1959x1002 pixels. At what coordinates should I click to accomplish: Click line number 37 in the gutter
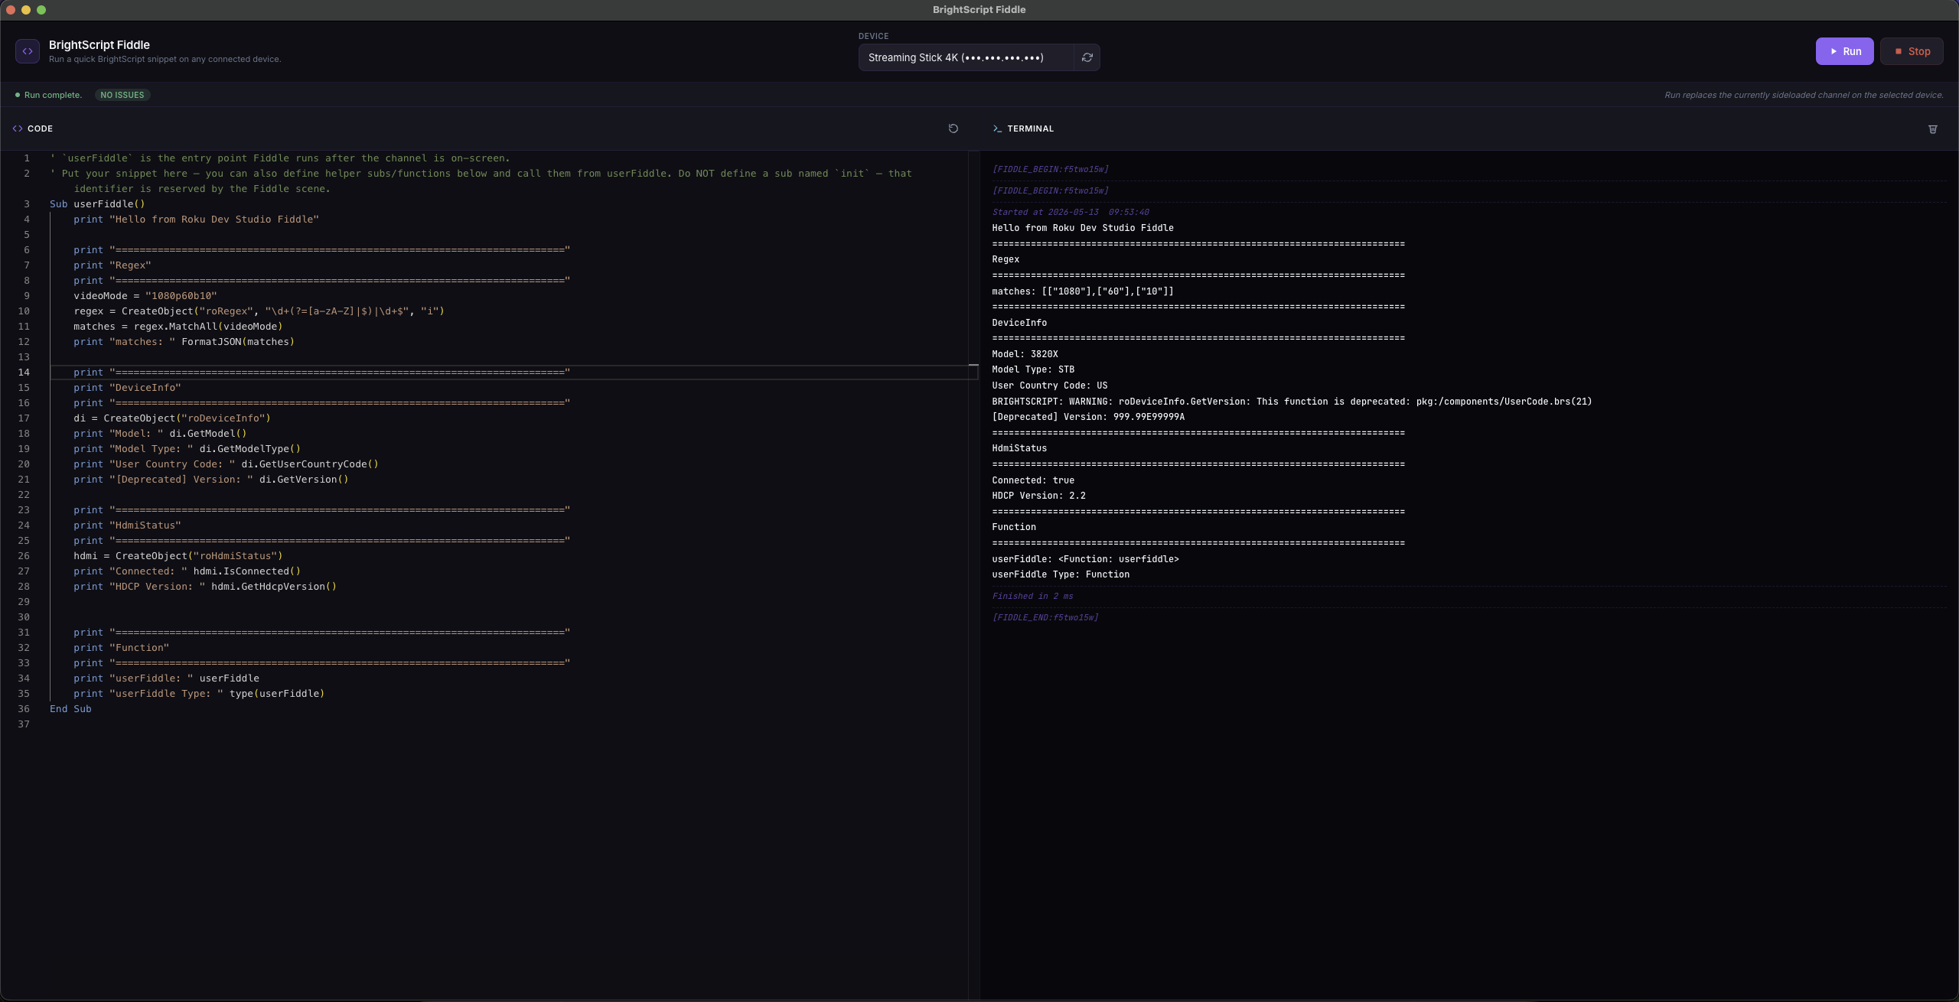click(24, 724)
